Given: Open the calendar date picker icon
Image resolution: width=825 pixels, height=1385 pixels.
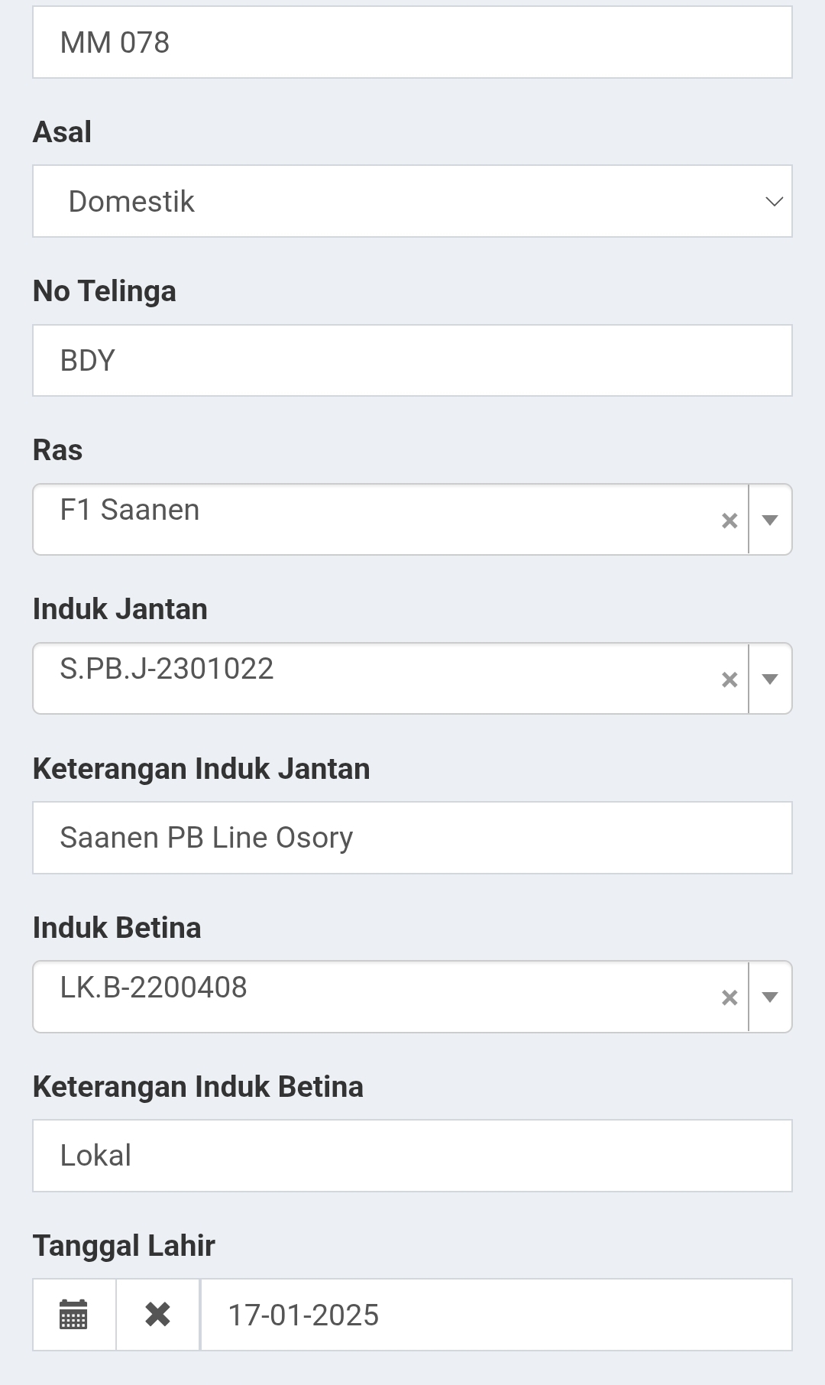Looking at the screenshot, I should 73,1315.
